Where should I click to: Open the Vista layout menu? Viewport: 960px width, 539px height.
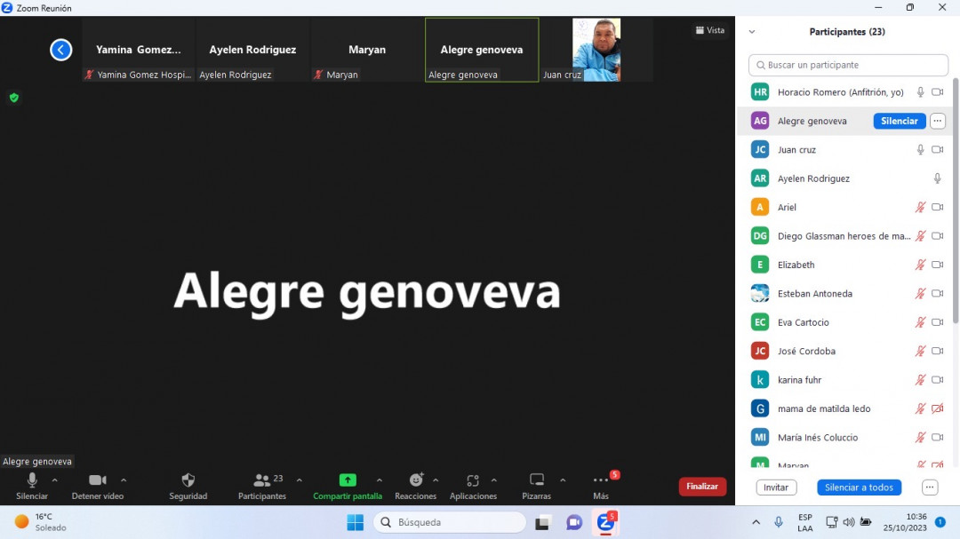pos(710,30)
